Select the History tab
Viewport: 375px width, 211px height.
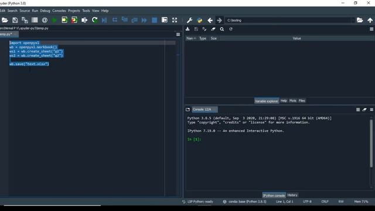[292, 195]
